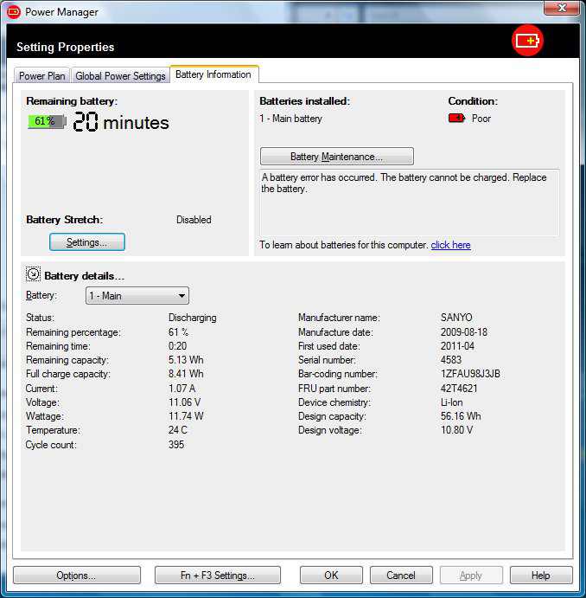
Task: Open Battery Maintenance dialog
Action: [x=336, y=157]
